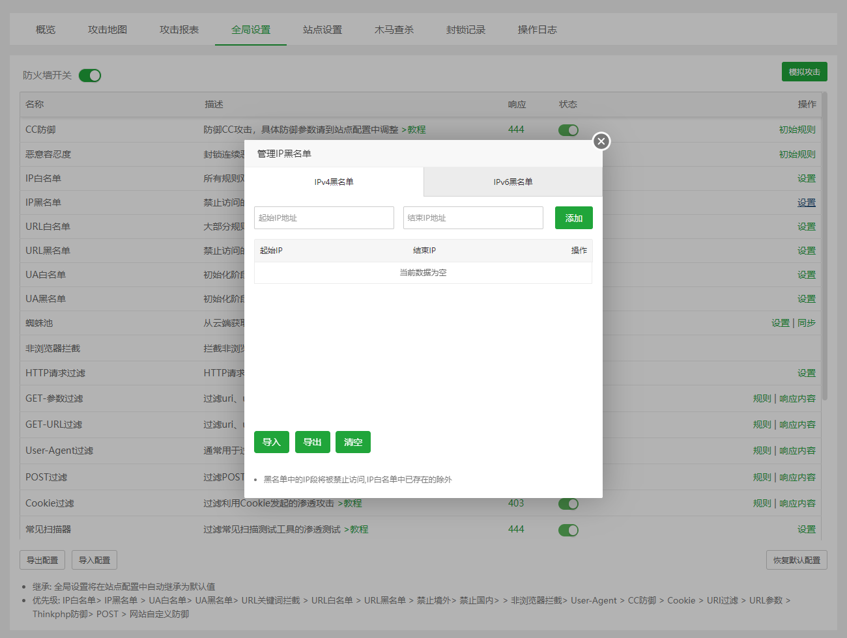The height and width of the screenshot is (638, 847).
Task: Export the blacklist with 导出 button
Action: [312, 442]
